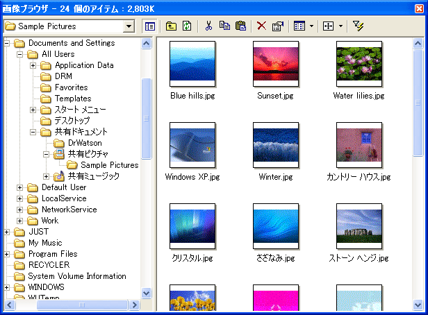
Task: Cut with the scissors icon
Action: (208, 26)
